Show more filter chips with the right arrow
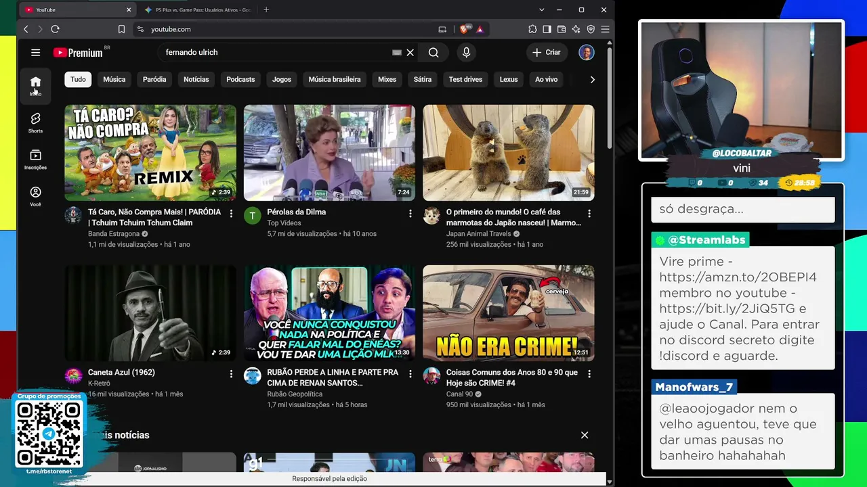Image resolution: width=867 pixels, height=487 pixels. click(x=592, y=80)
